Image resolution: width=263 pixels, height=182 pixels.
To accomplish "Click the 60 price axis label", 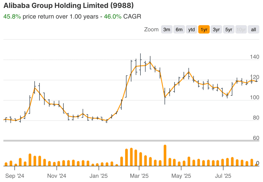I will tap(256, 138).
